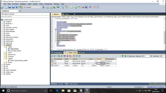
Task: Switch result to grid view icon
Action: point(74,56)
